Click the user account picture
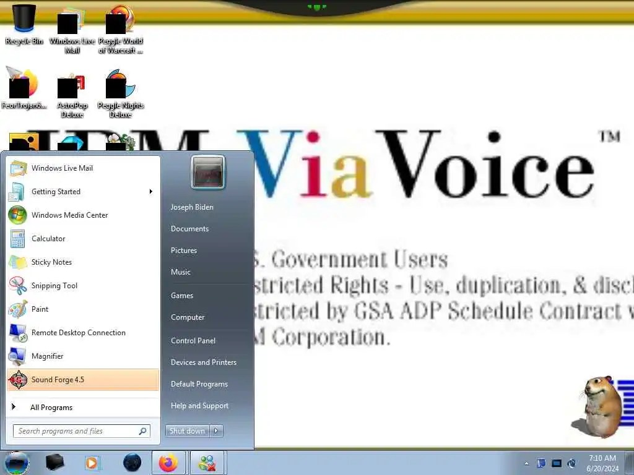 click(208, 172)
